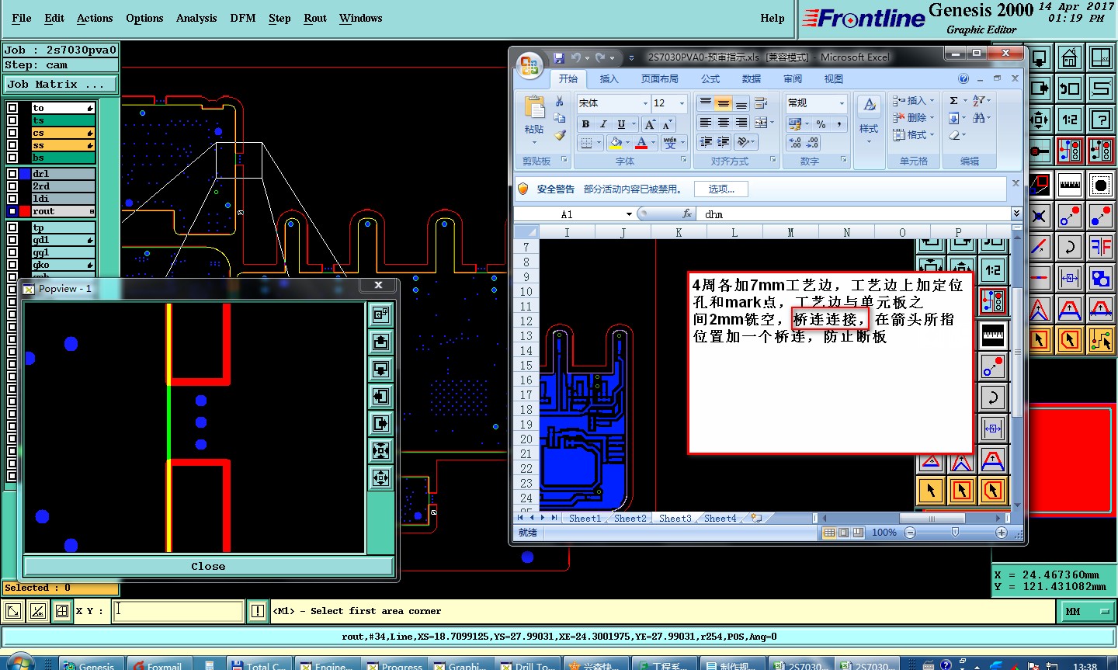Click the percent style icon in Excel
The image size is (1118, 670).
[x=821, y=124]
